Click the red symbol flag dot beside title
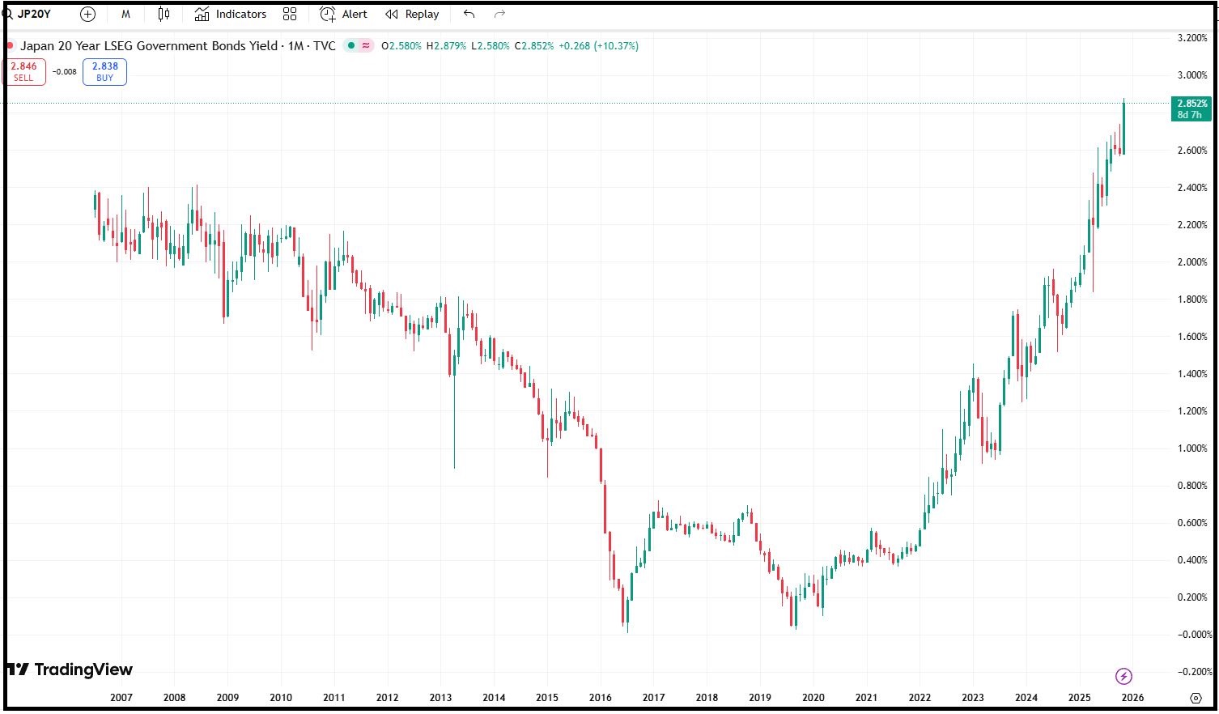The height and width of the screenshot is (714, 1219). point(10,46)
